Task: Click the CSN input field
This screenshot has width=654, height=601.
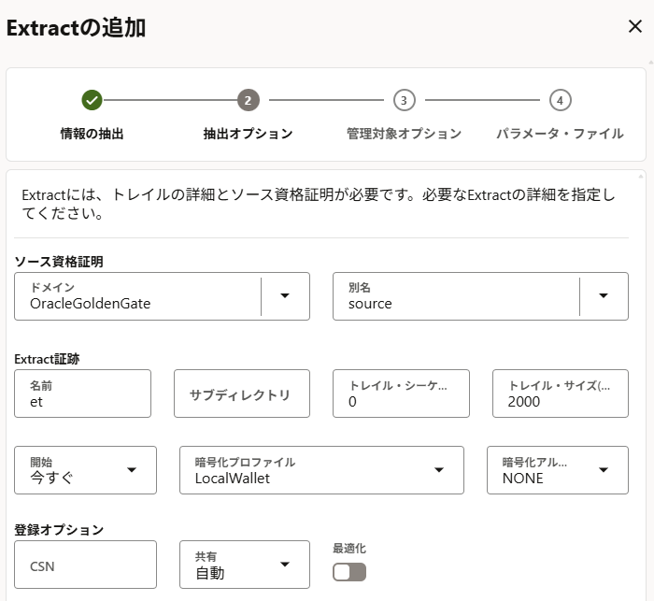Action: pyautogui.click(x=85, y=565)
